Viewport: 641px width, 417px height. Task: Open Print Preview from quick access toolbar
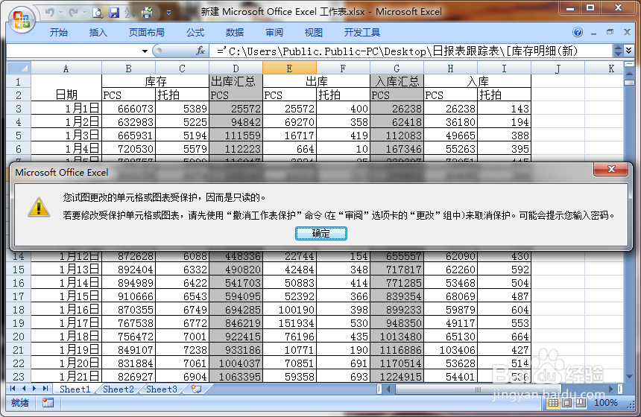pos(98,13)
